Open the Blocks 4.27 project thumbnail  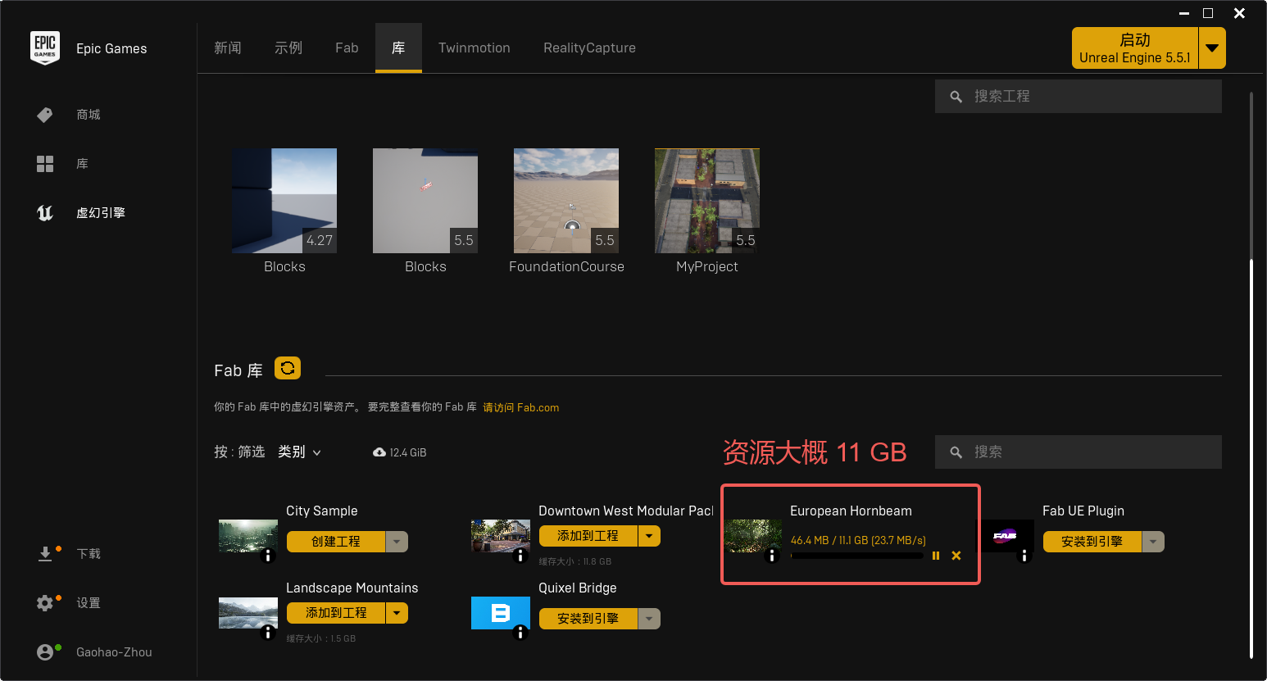(284, 201)
